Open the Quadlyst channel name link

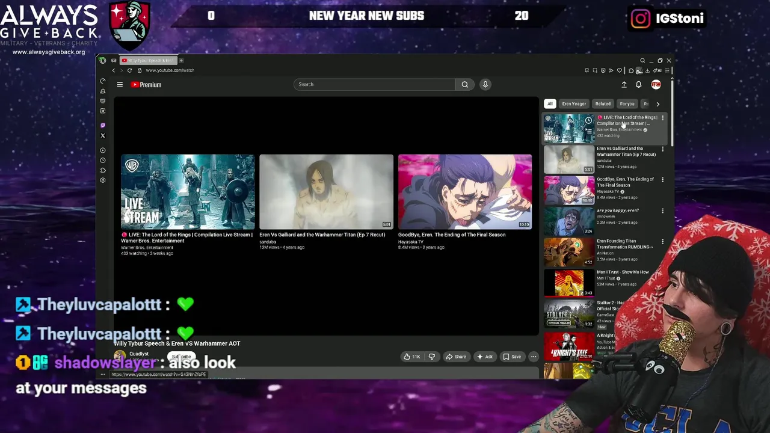(139, 354)
